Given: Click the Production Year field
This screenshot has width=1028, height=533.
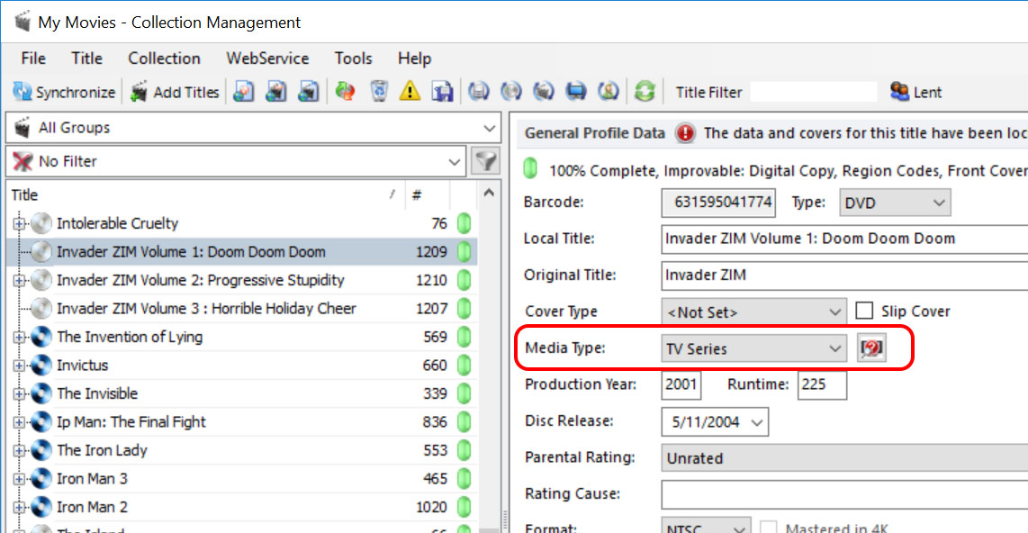Looking at the screenshot, I should (x=681, y=384).
